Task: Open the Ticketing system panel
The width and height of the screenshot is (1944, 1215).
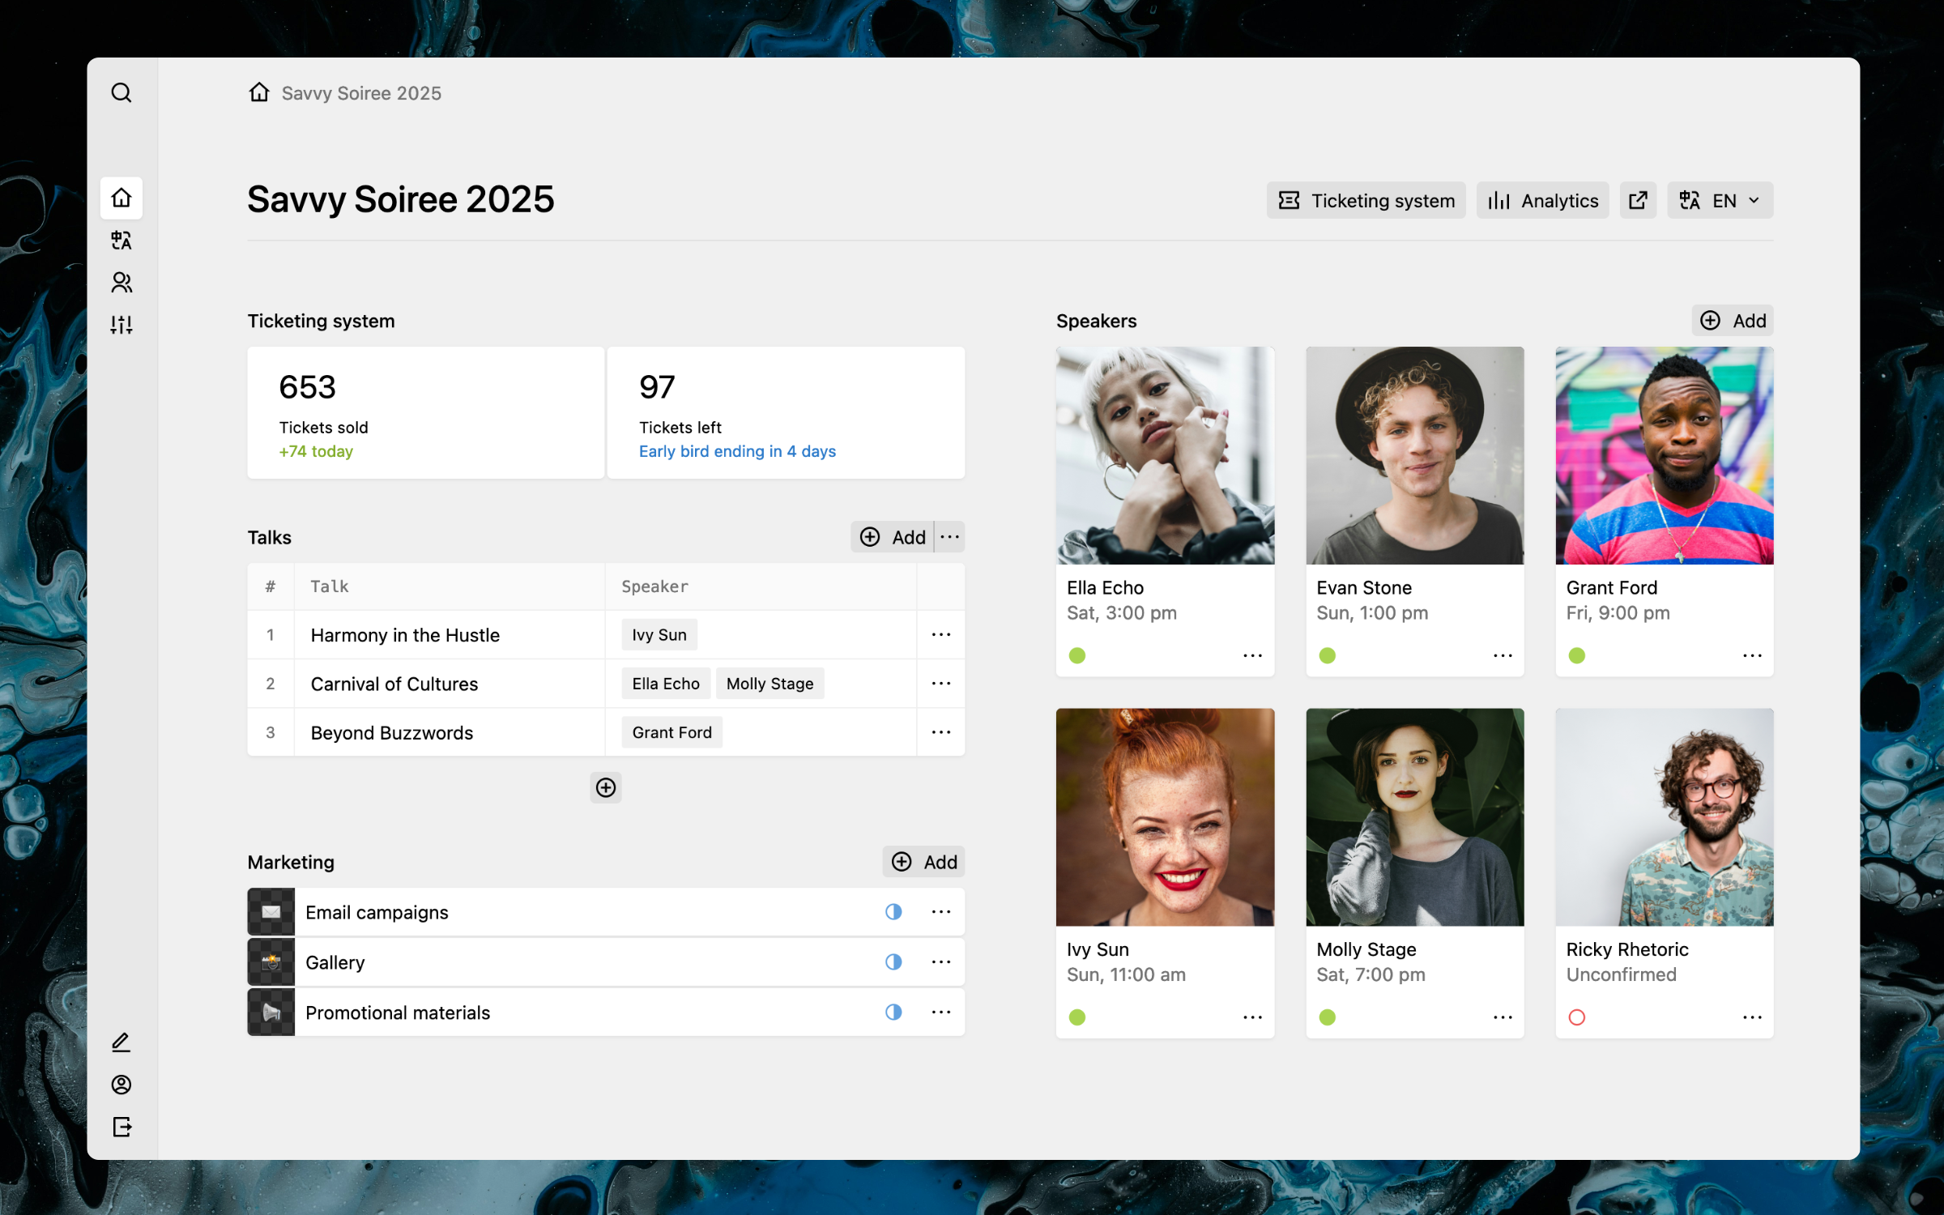Action: point(1365,200)
